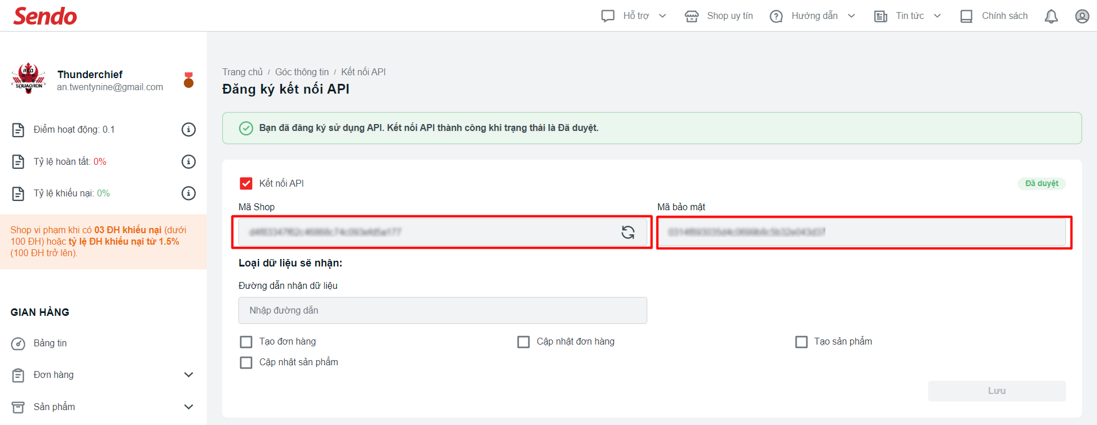Click the Đã duyệt status badge
This screenshot has height=425, width=1097.
[x=1042, y=184]
